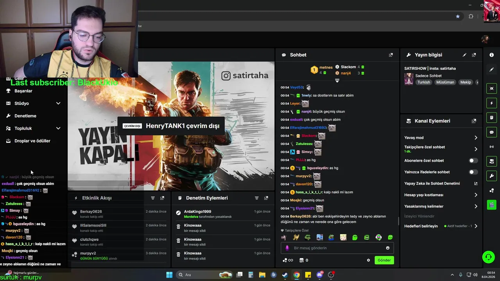Toggle the channel actions icon in right sidebar
Screen dimensions: 500x281
[491, 161]
